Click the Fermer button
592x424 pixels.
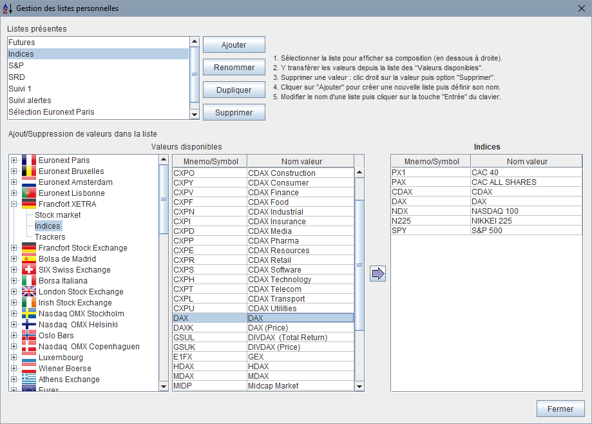click(560, 409)
